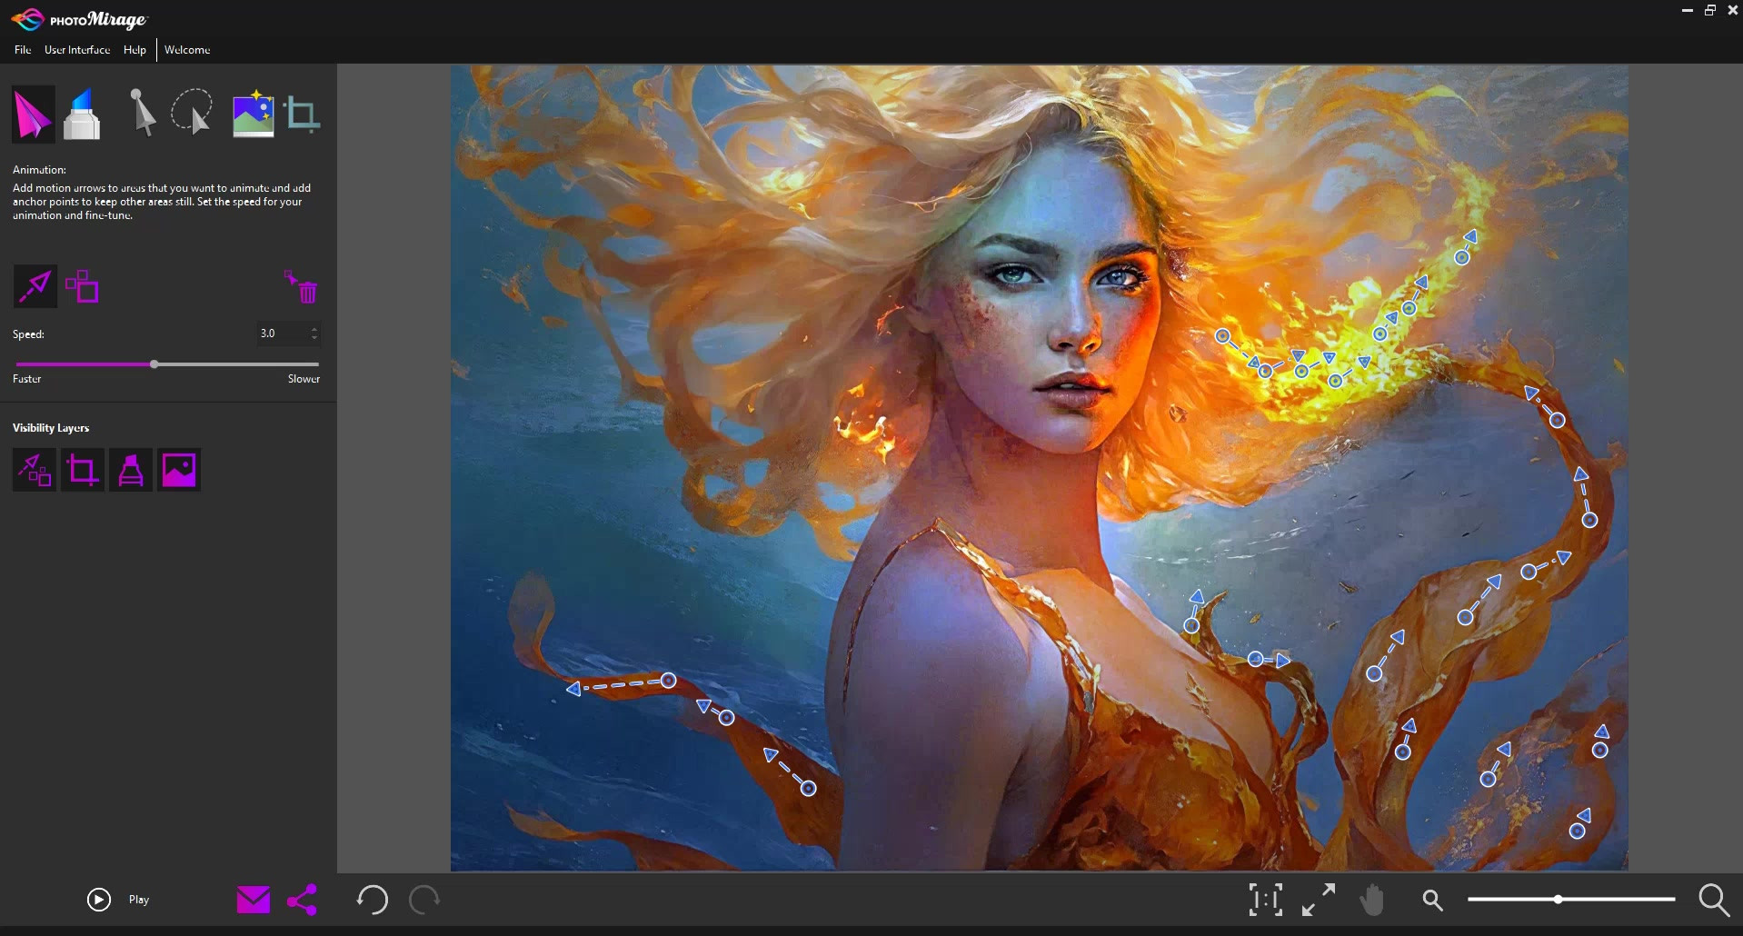Click the Slower label under slider
Viewport: 1743px width, 936px height.
304,379
